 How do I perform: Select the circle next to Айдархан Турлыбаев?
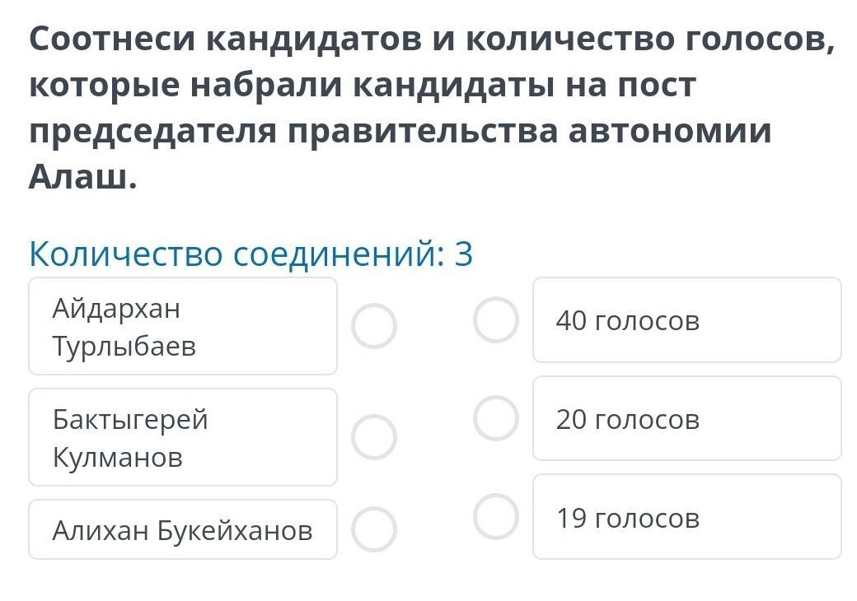tap(374, 326)
